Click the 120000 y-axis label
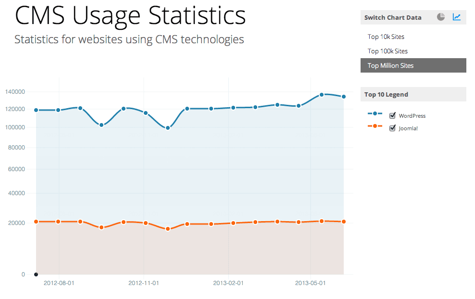Image resolution: width=475 pixels, height=299 pixels. click(15, 109)
